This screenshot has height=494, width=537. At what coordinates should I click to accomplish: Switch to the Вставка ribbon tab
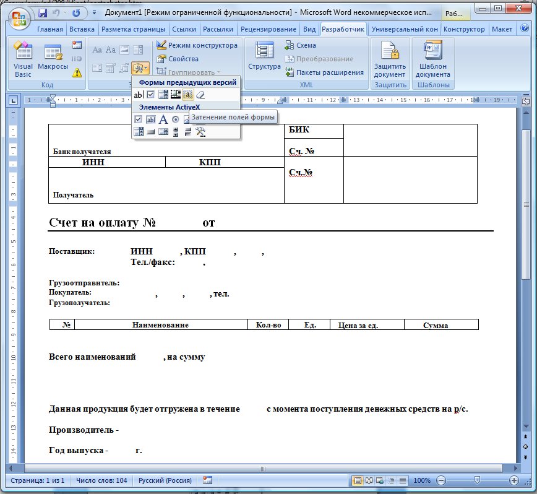82,29
